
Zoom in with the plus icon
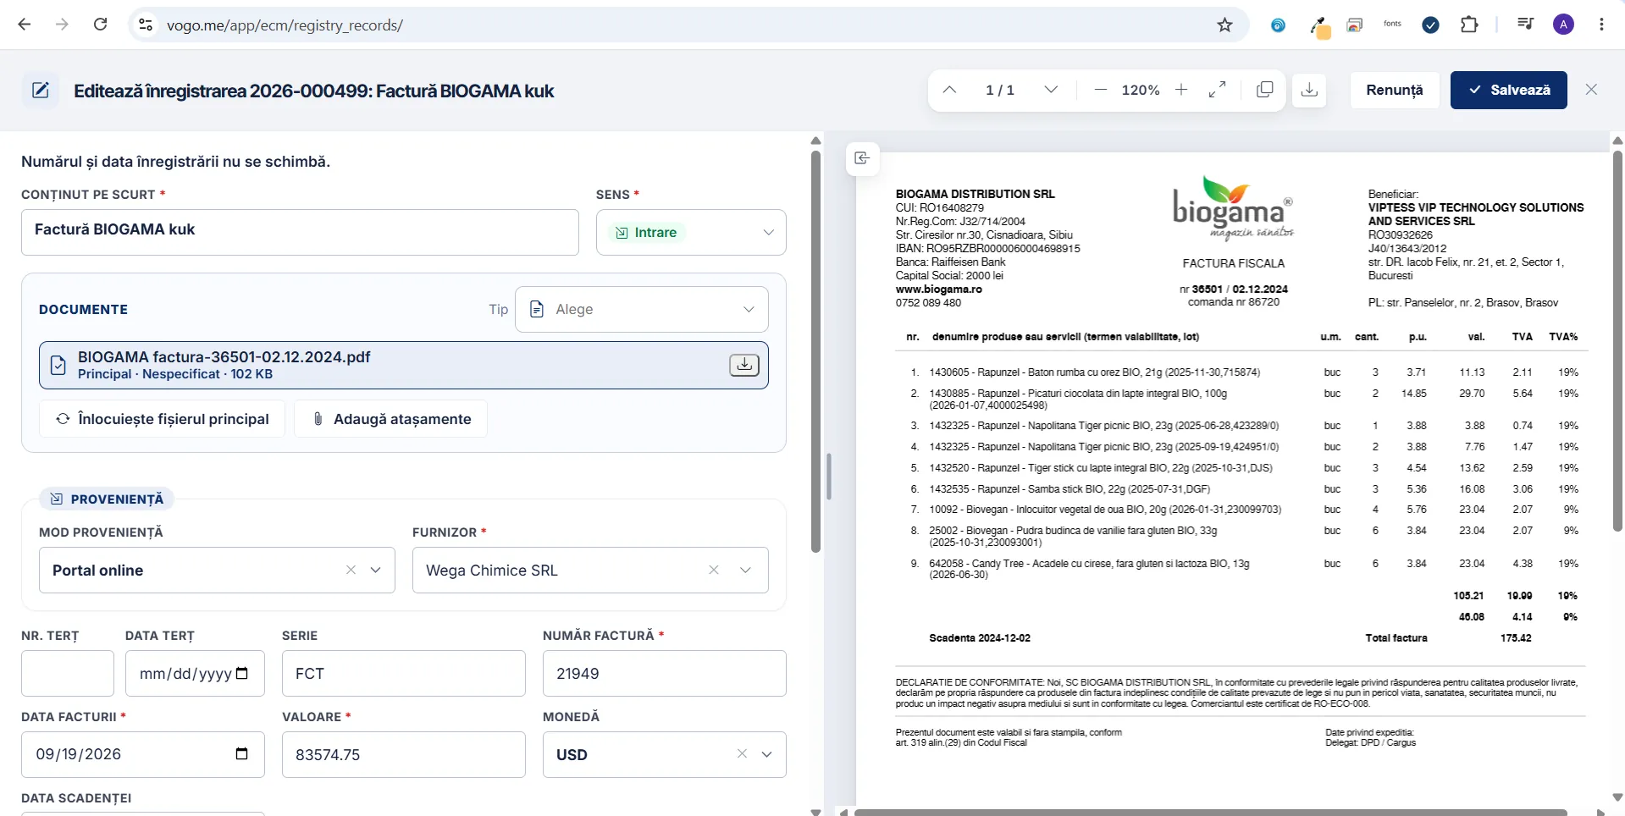pos(1181,90)
